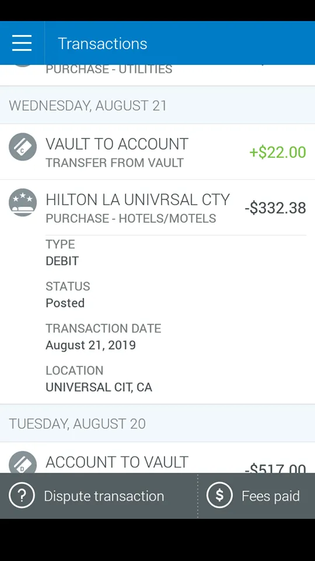Tap the +$22.00 transfer amount
The width and height of the screenshot is (315, 561).
tap(278, 152)
